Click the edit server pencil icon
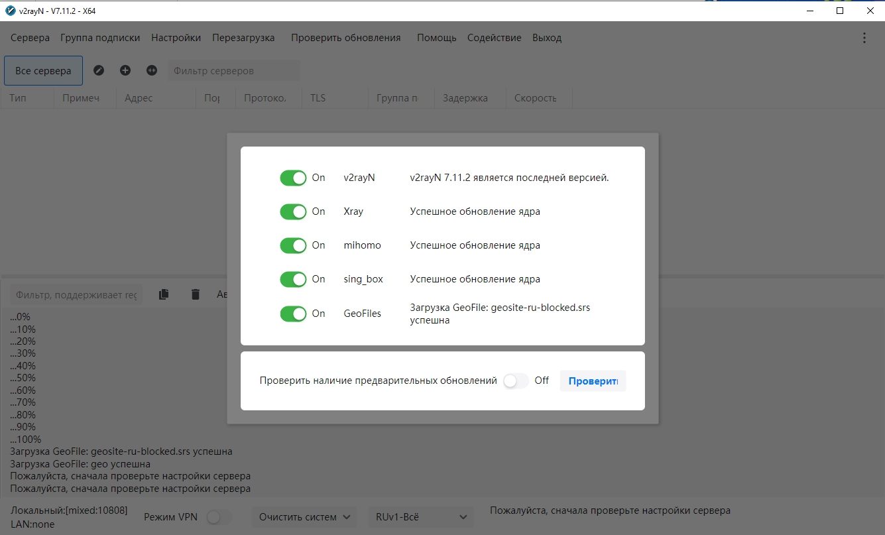Viewport: 885px width, 535px height. pyautogui.click(x=99, y=70)
